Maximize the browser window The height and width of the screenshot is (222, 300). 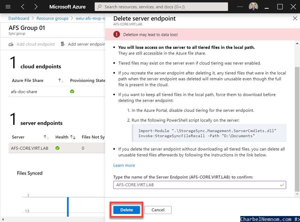point(280,7)
